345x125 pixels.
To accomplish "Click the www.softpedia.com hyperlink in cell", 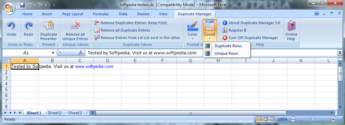I will point(94,67).
